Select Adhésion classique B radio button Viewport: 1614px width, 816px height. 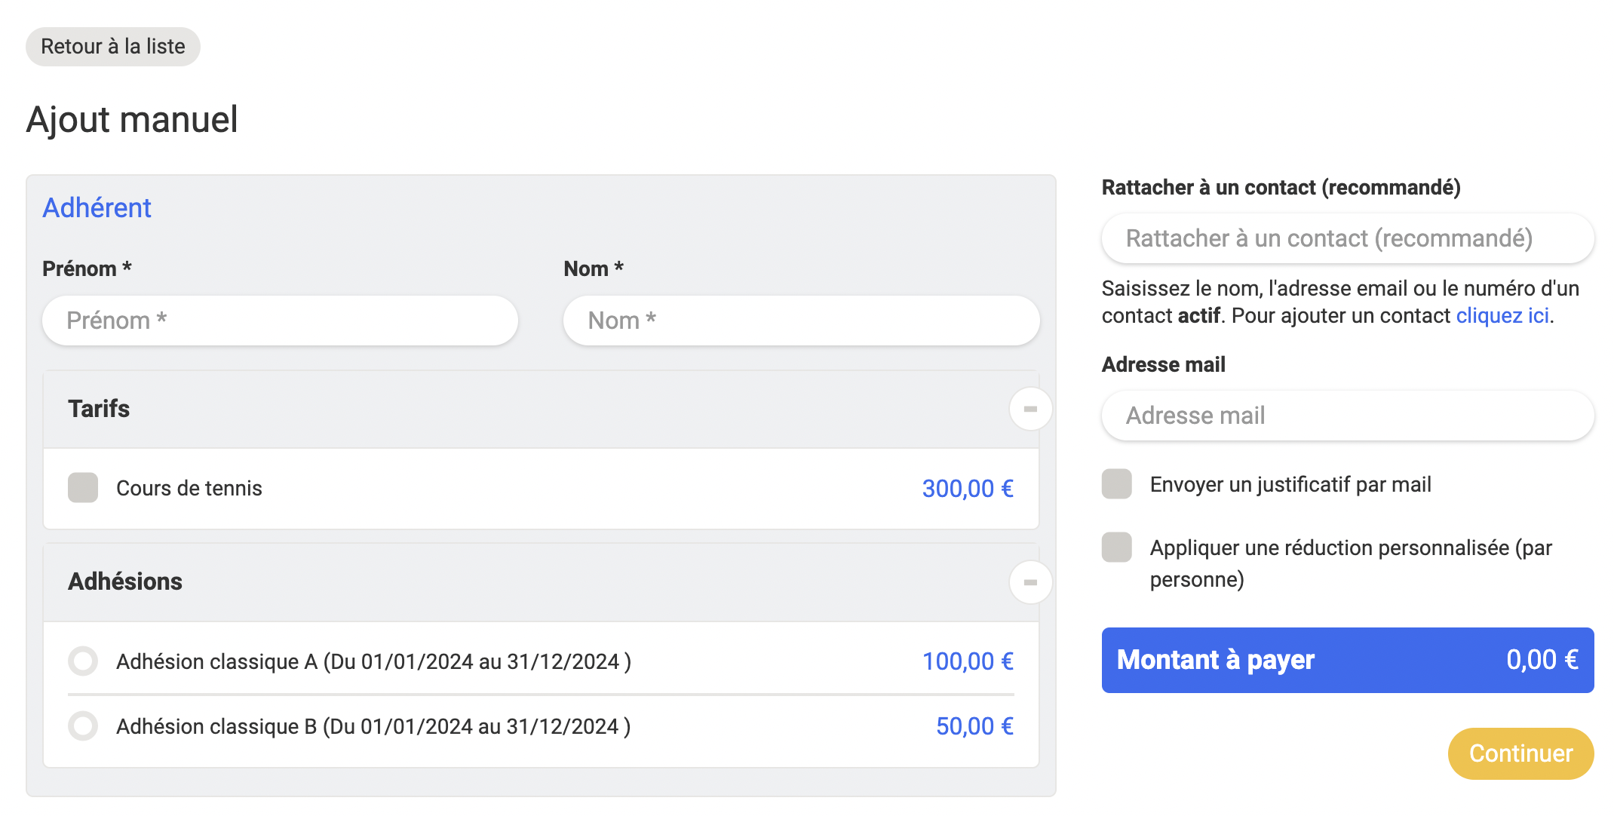coord(83,726)
